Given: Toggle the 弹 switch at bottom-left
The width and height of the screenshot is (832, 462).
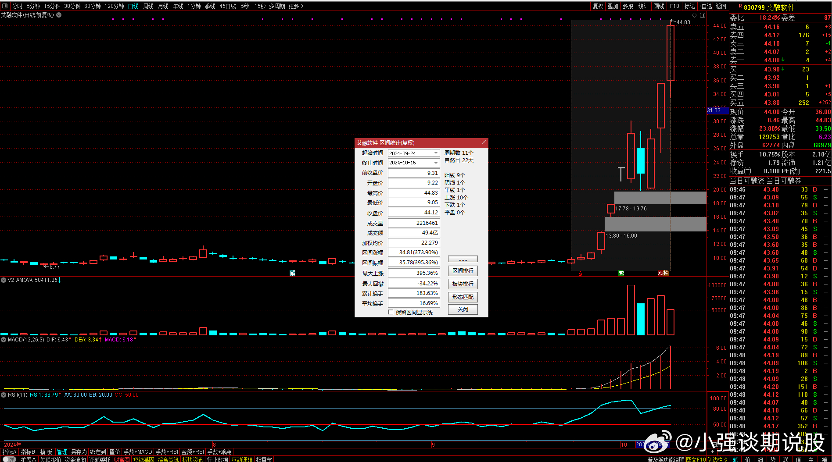Looking at the screenshot, I should point(9,459).
